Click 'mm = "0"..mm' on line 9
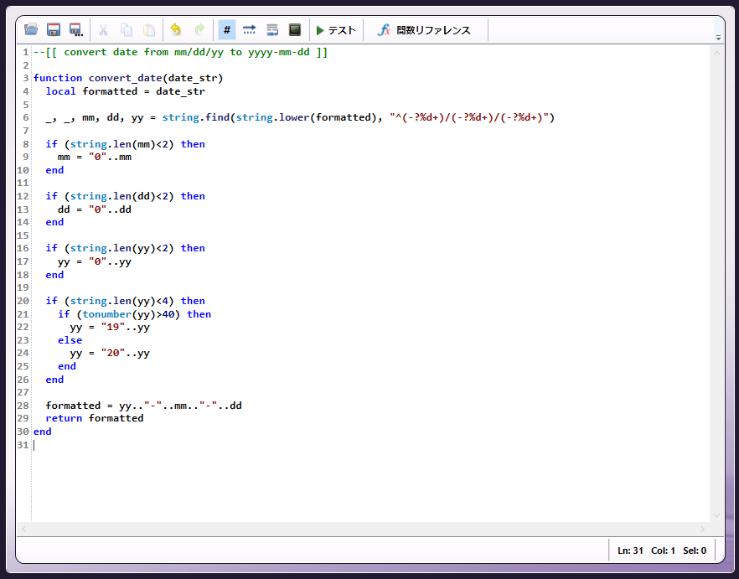The height and width of the screenshot is (579, 739). [x=95, y=157]
